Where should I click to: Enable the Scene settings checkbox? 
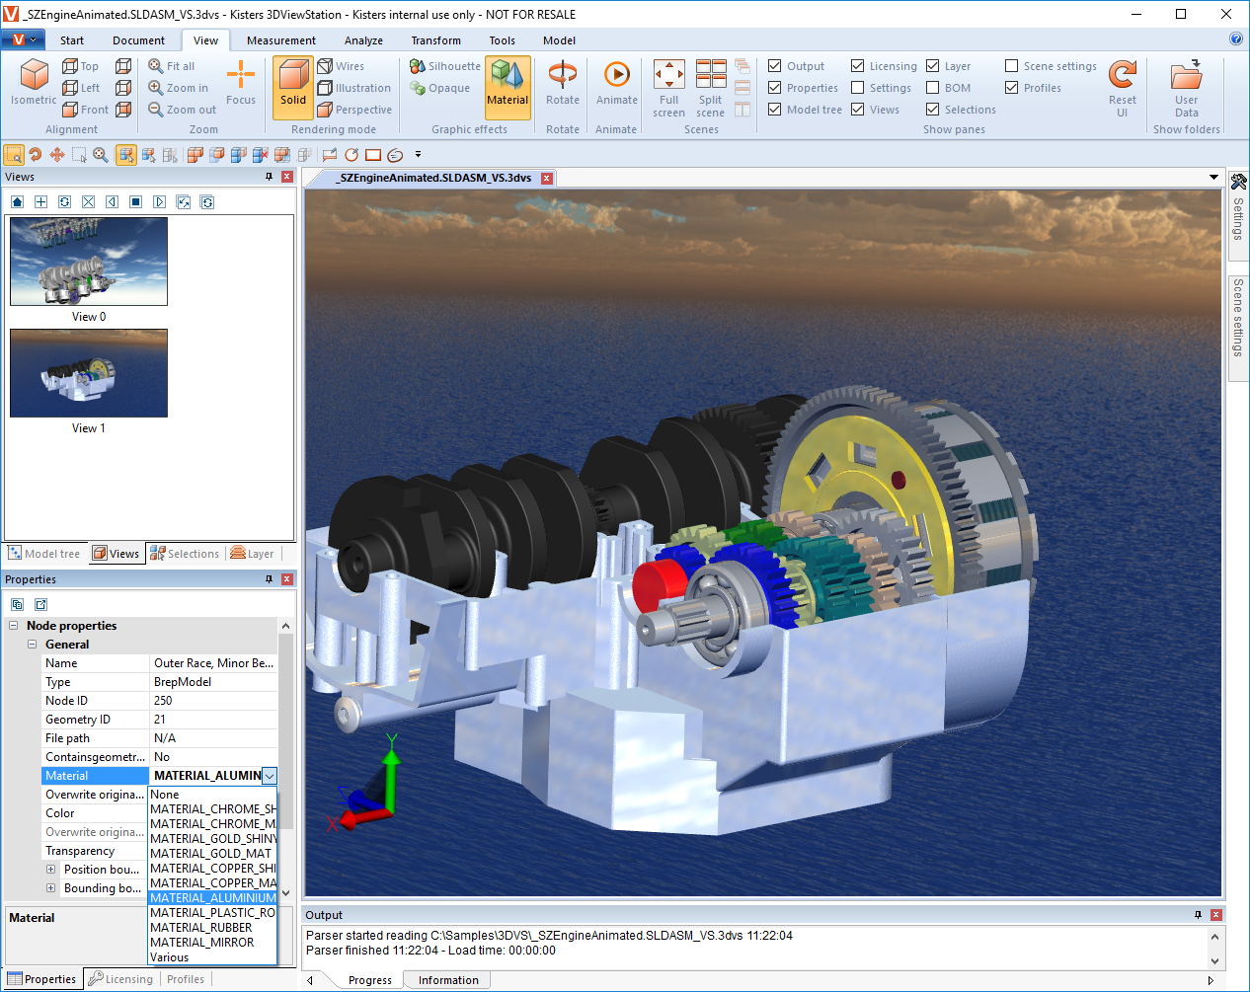click(x=1012, y=66)
